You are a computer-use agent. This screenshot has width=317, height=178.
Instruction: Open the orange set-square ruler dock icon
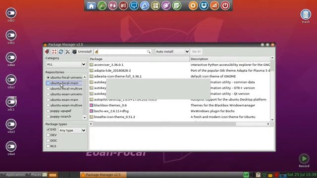[214, 5]
